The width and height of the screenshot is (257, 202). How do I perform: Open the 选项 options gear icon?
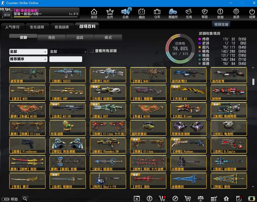coord(236,14)
